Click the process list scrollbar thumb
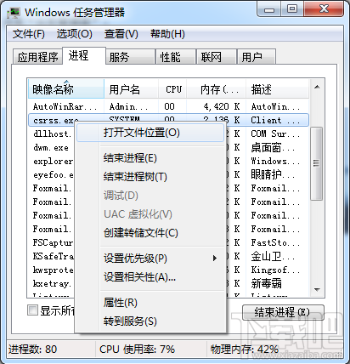This screenshot has height=364, width=350. tap(316, 163)
